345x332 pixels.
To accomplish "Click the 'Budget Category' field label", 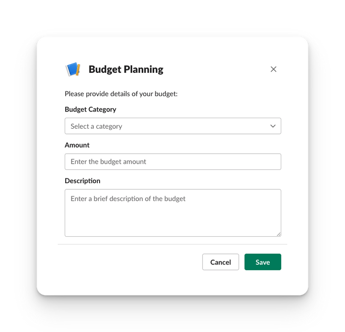I will pos(91,110).
